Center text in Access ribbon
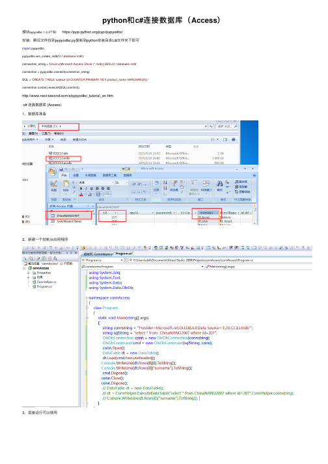The width and height of the screenshot is (328, 464). (103, 188)
